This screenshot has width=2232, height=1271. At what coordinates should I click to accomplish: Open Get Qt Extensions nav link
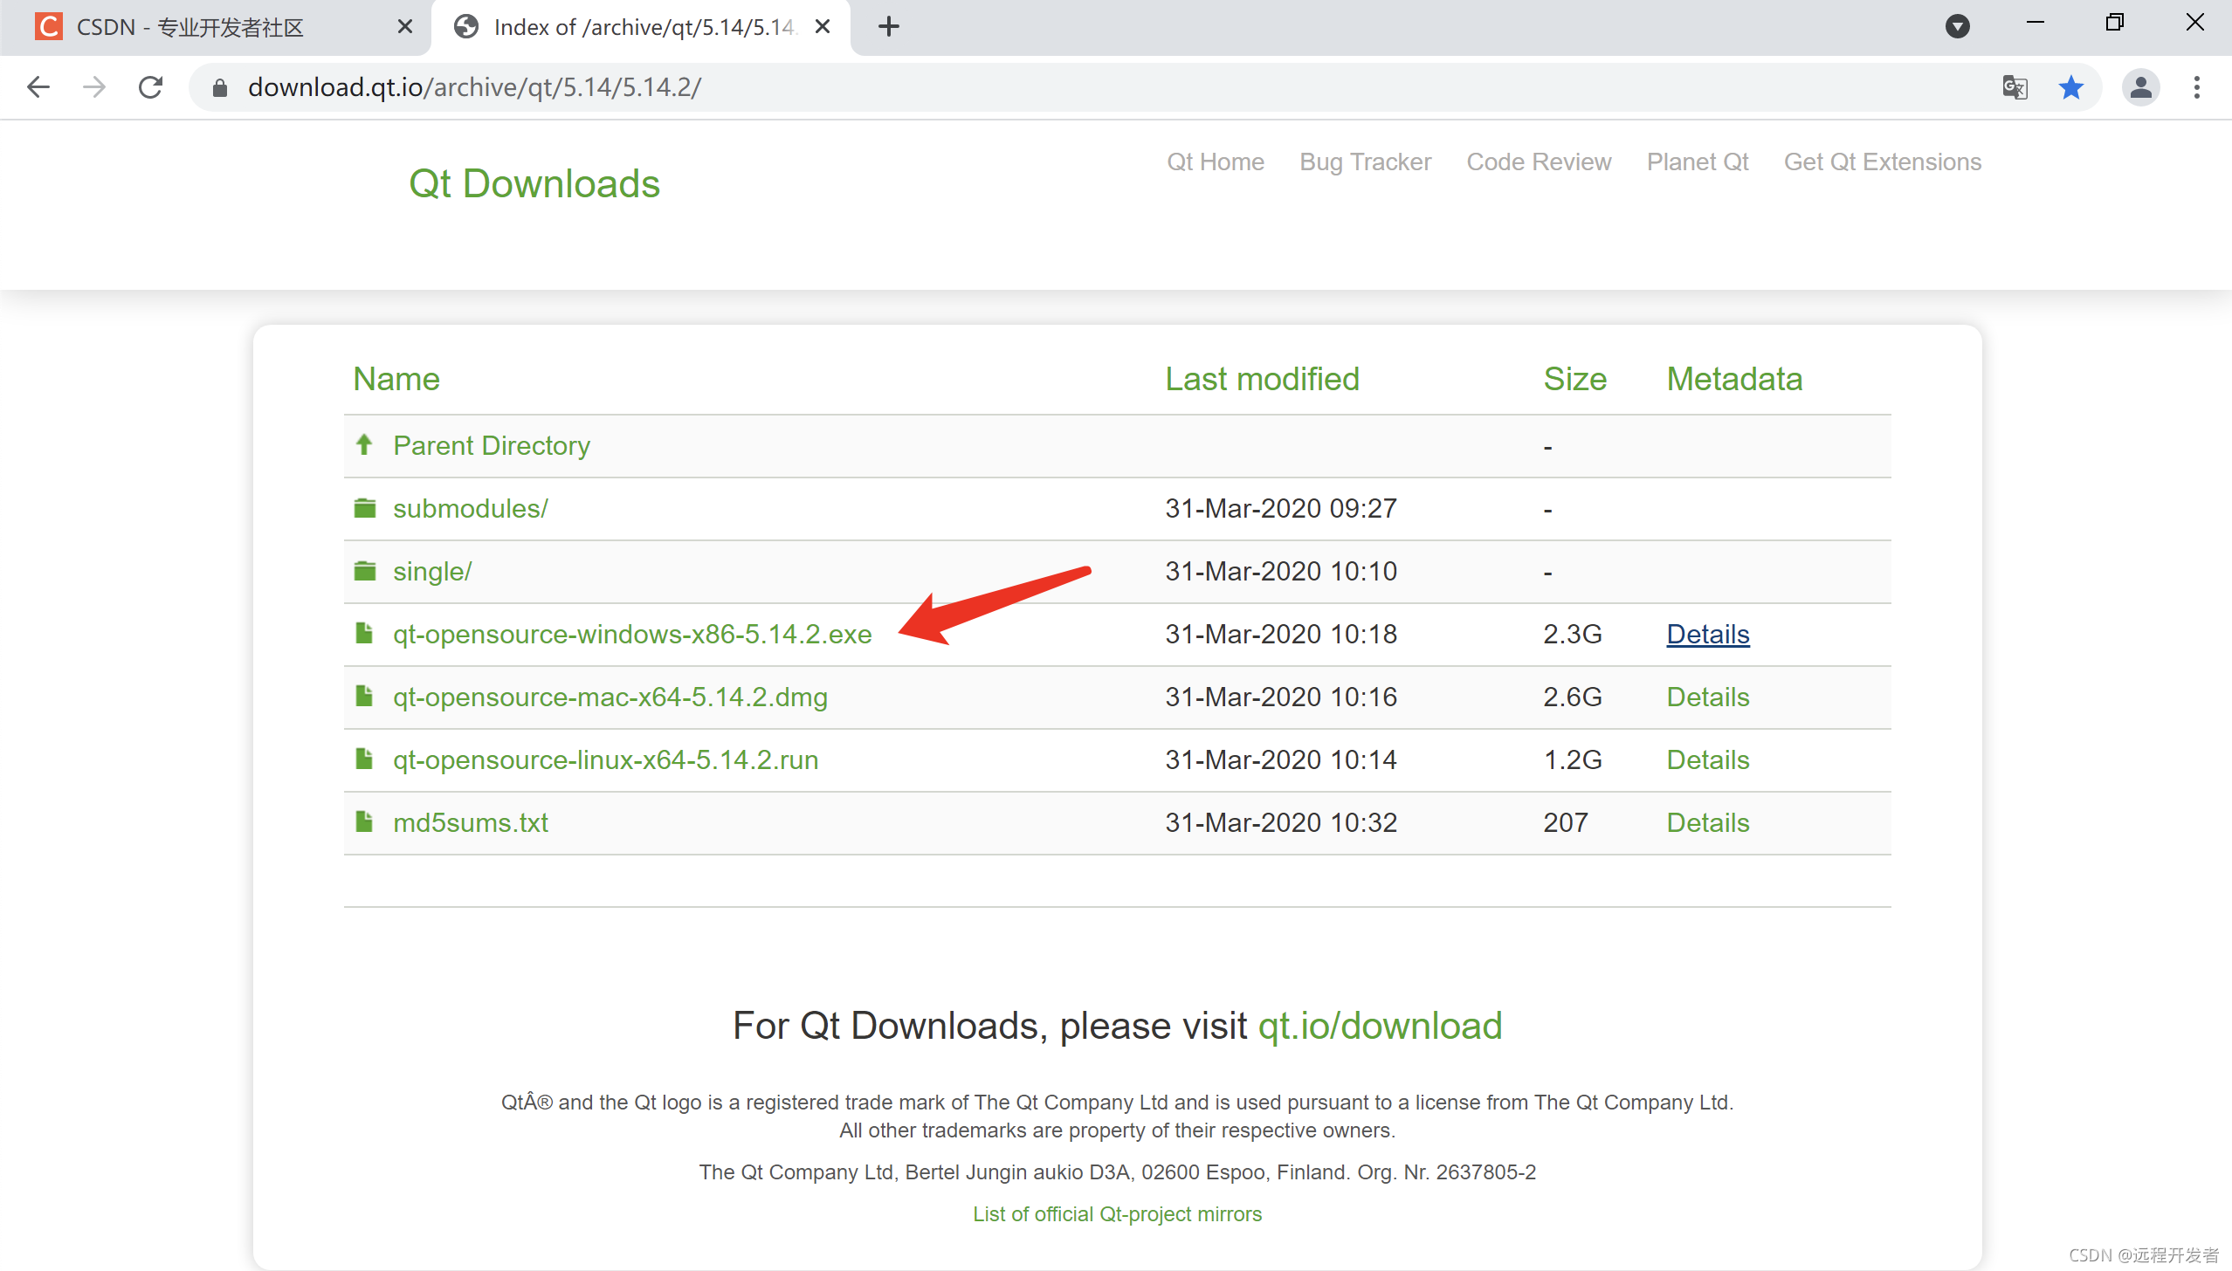(x=1883, y=162)
